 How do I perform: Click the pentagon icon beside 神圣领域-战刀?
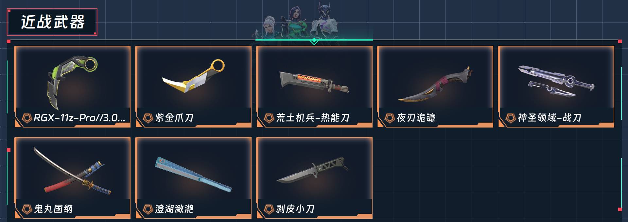point(511,118)
